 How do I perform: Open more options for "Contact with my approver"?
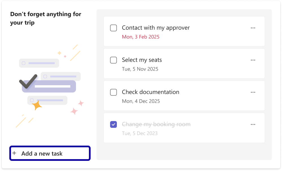[x=253, y=28]
